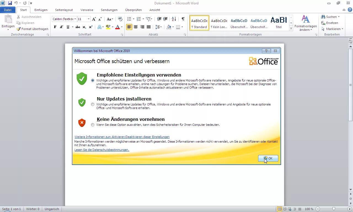The image size is (353, 212).
Task: Select Empfohlene Einstellungen verwenden radio option
Action: click(x=93, y=80)
